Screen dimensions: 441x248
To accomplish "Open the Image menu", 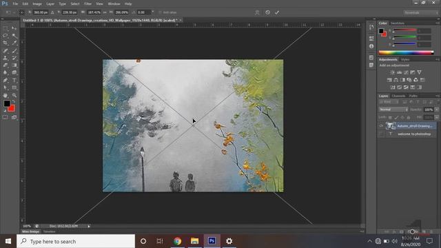I will pyautogui.click(x=37, y=4).
